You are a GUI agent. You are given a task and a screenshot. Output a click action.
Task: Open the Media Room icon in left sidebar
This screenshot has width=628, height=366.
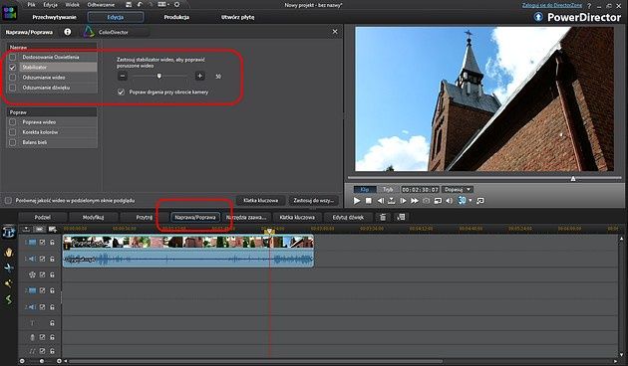pos(9,232)
